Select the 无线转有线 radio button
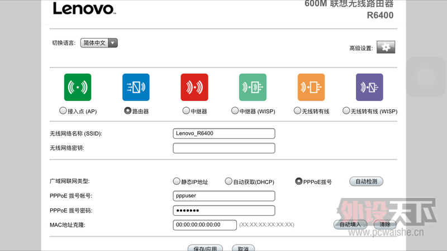This screenshot has width=447, height=251. pyautogui.click(x=297, y=110)
